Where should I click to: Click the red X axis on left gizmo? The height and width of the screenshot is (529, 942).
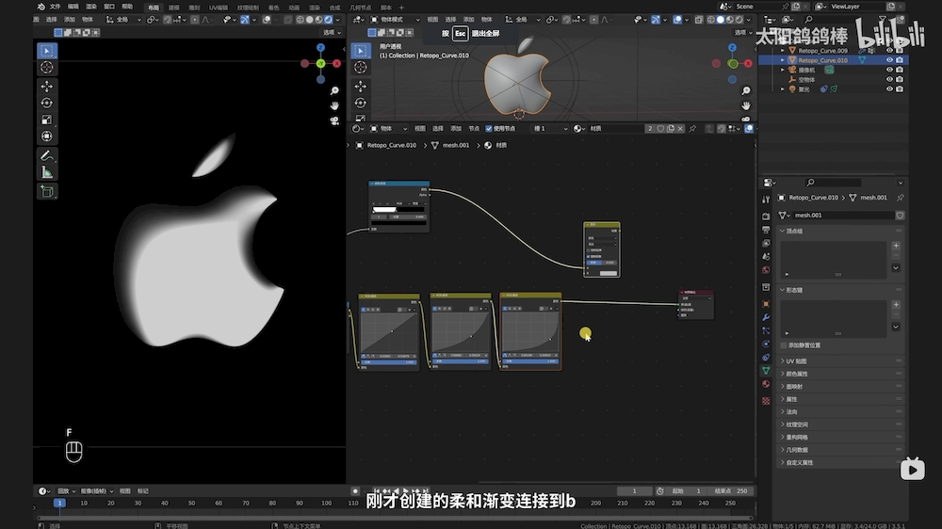pos(336,63)
